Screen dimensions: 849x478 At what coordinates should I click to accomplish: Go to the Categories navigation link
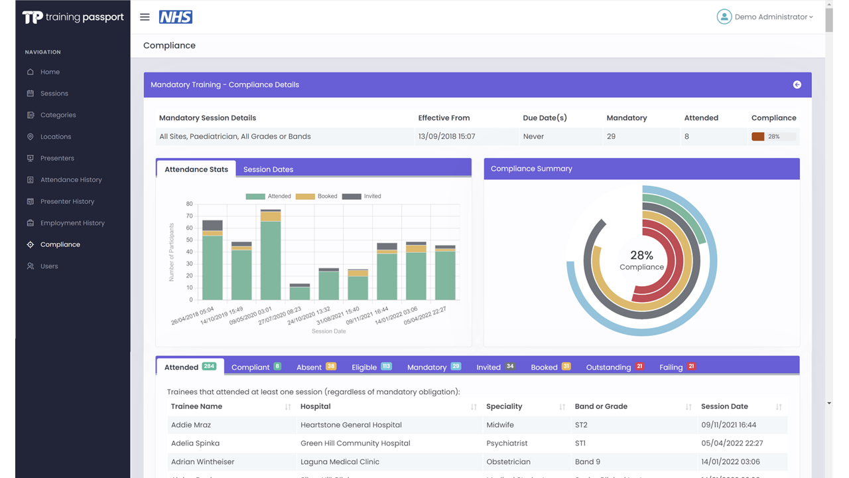(58, 115)
